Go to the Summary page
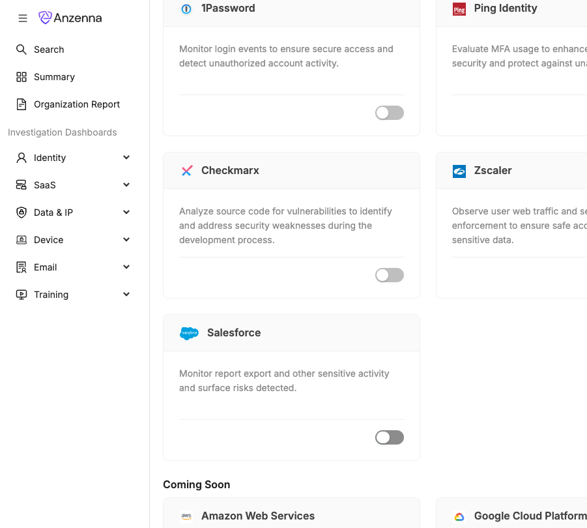Image resolution: width=587 pixels, height=528 pixels. pyautogui.click(x=54, y=77)
